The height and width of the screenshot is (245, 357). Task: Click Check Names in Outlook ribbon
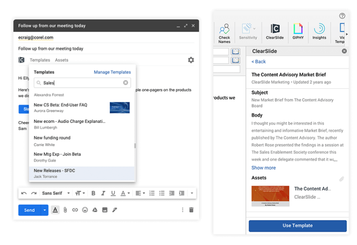pyautogui.click(x=224, y=33)
